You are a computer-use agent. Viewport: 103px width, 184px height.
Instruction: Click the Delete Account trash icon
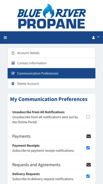pyautogui.click(x=13, y=84)
